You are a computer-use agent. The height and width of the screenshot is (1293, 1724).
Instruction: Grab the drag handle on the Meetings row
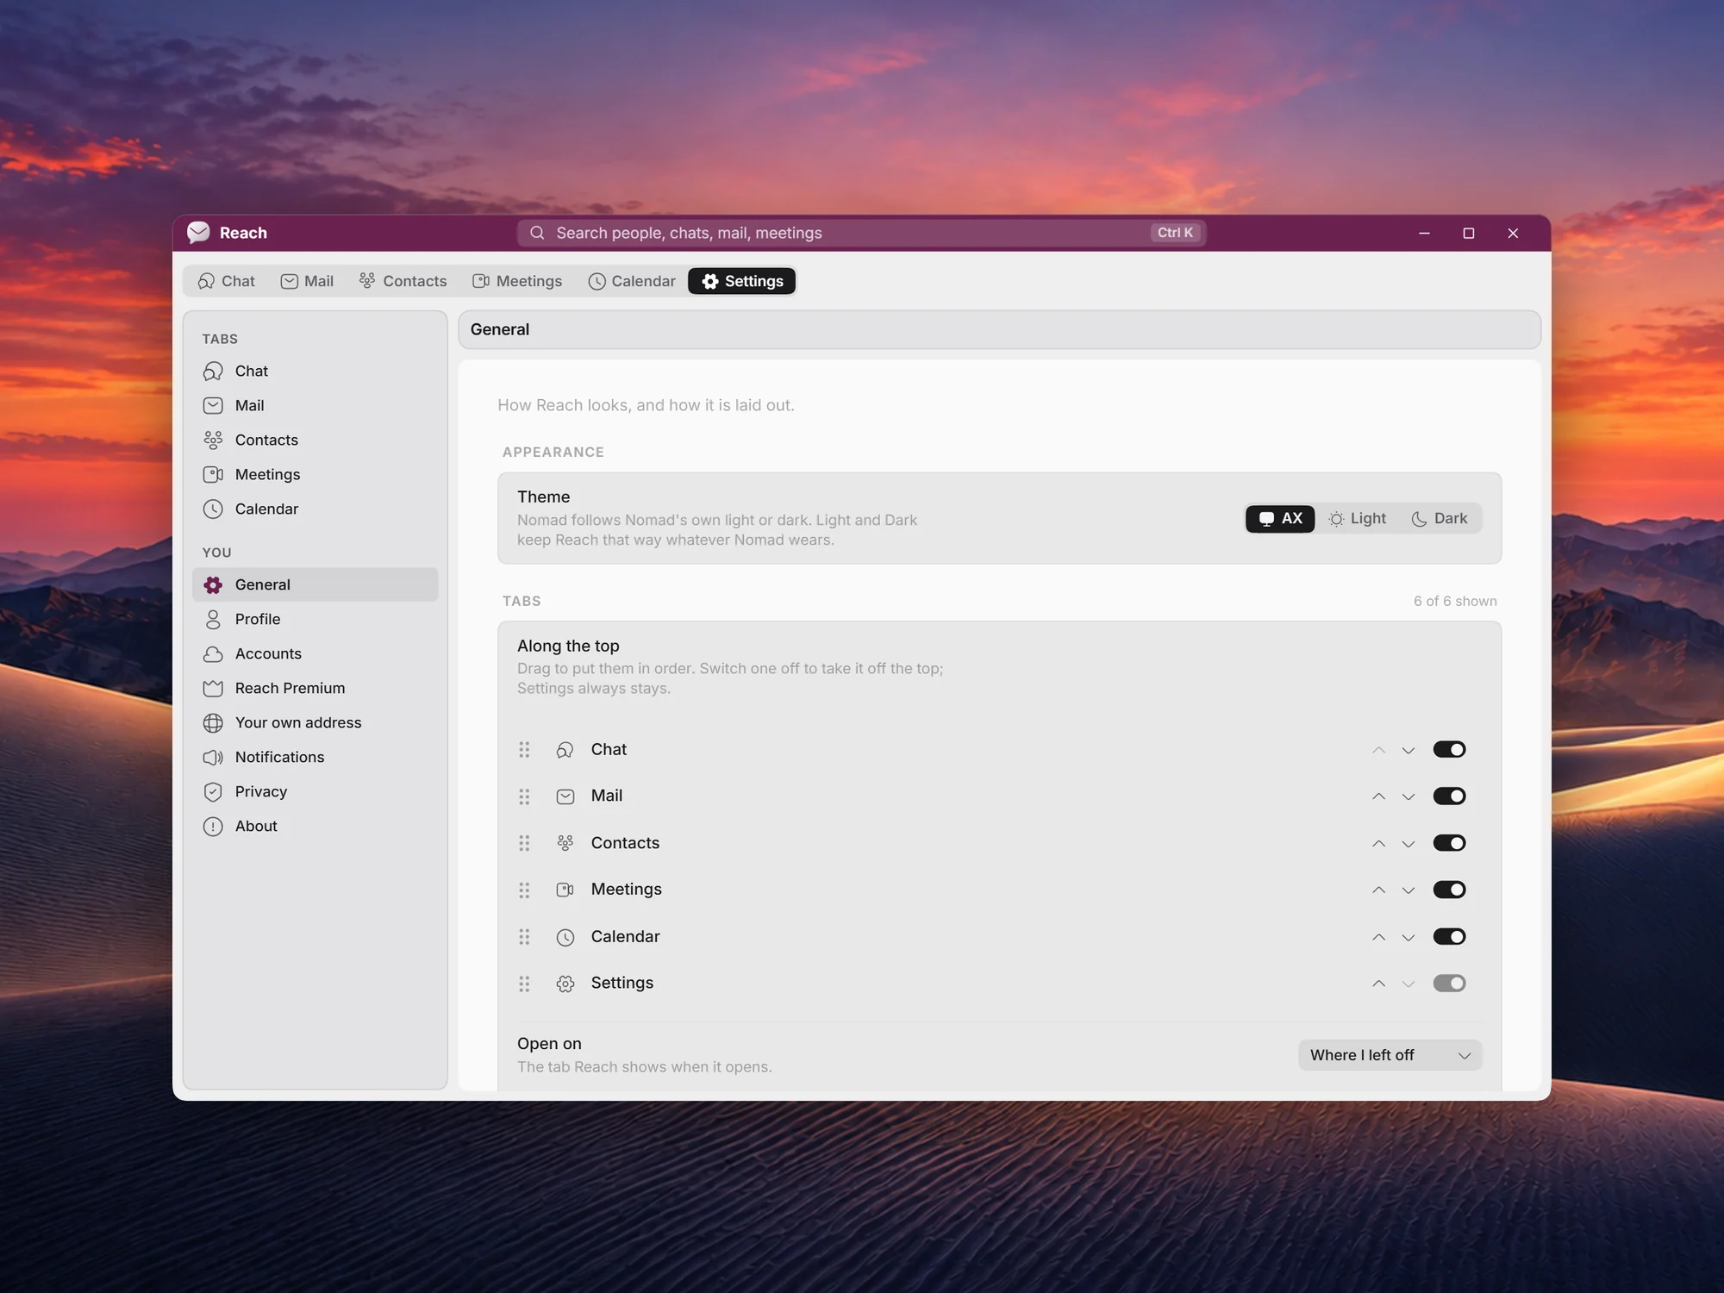(x=524, y=890)
